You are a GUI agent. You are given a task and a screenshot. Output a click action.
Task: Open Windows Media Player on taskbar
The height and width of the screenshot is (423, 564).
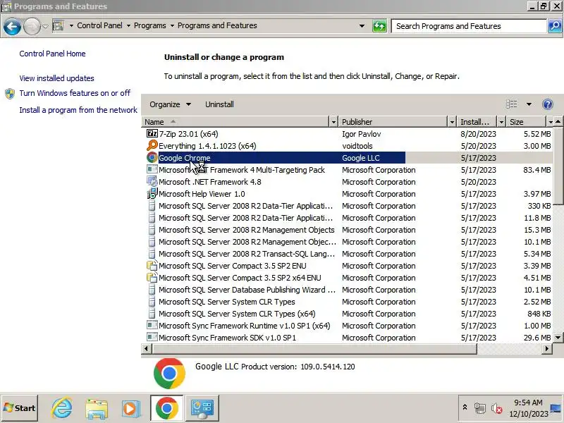(130, 409)
